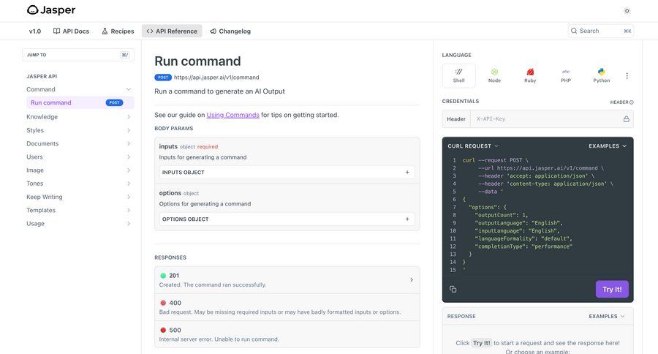Expand the Tones section
Screen dimensions: 658x354
tap(129, 184)
